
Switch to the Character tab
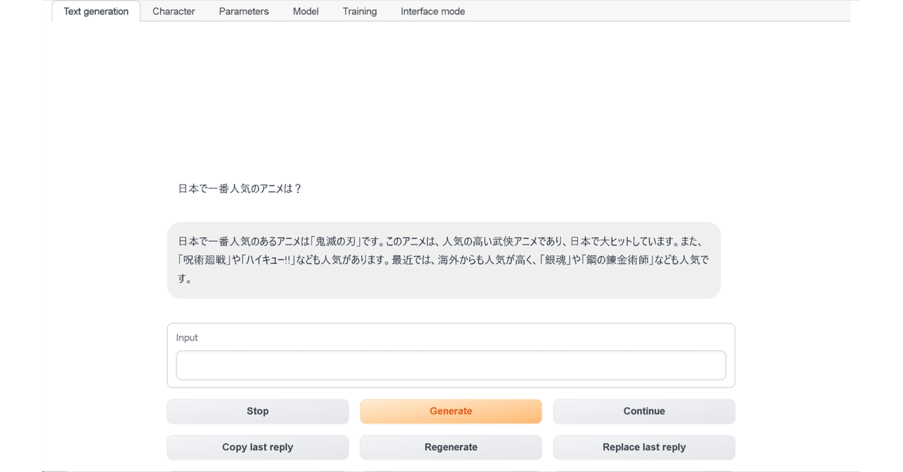click(x=174, y=11)
